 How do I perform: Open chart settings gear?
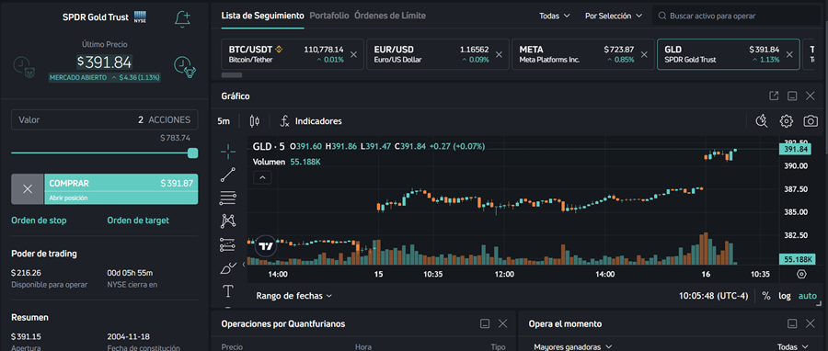(x=787, y=121)
